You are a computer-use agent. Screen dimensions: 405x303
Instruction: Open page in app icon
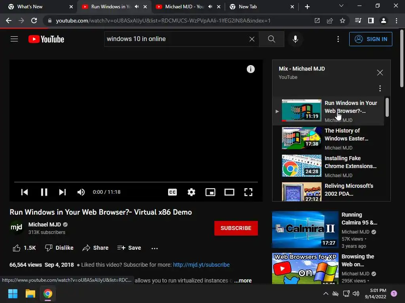[x=317, y=21]
